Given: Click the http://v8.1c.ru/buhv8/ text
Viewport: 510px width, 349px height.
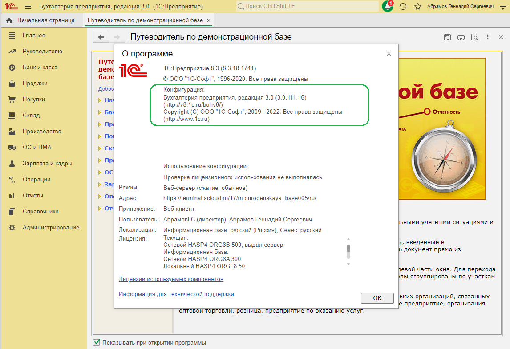Looking at the screenshot, I should pyautogui.click(x=193, y=104).
